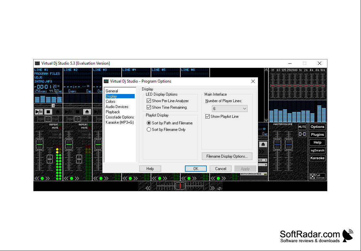361x251 pixels.
Task: Open the Karaoke button
Action: tap(318, 158)
